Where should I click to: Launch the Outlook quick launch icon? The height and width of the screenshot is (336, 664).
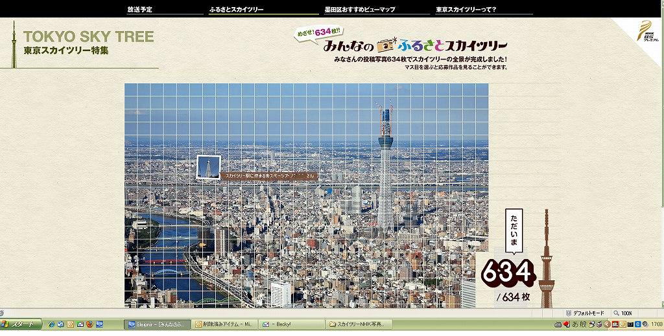tap(70, 324)
